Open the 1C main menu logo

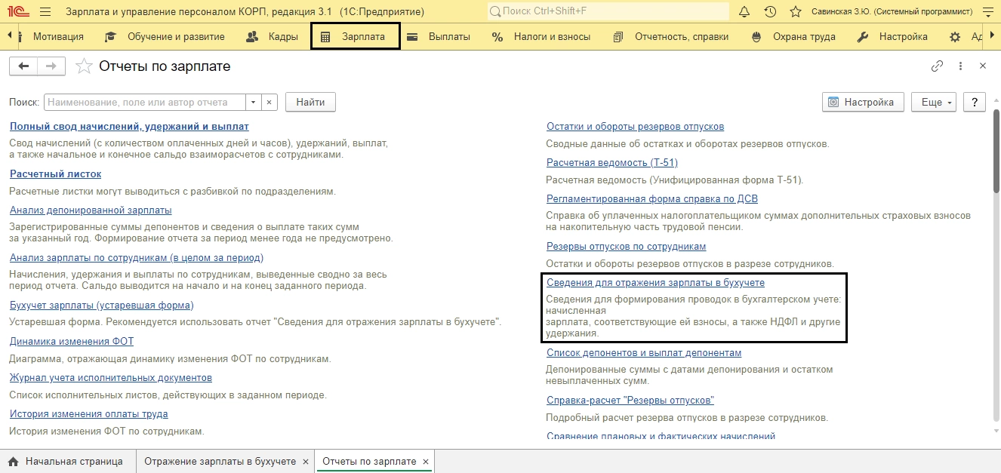pos(17,12)
